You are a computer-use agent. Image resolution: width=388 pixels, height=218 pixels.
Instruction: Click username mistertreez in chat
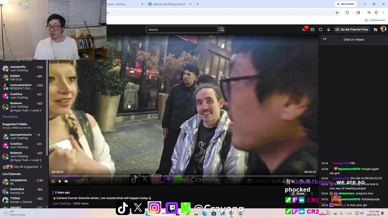click(x=347, y=193)
